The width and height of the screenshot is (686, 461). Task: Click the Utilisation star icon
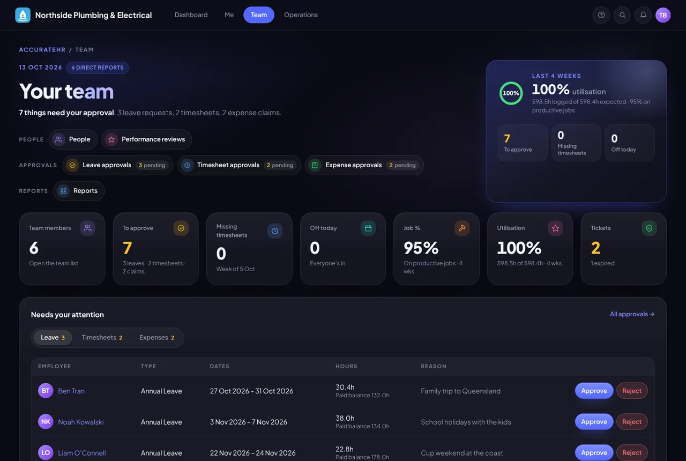[x=555, y=228]
